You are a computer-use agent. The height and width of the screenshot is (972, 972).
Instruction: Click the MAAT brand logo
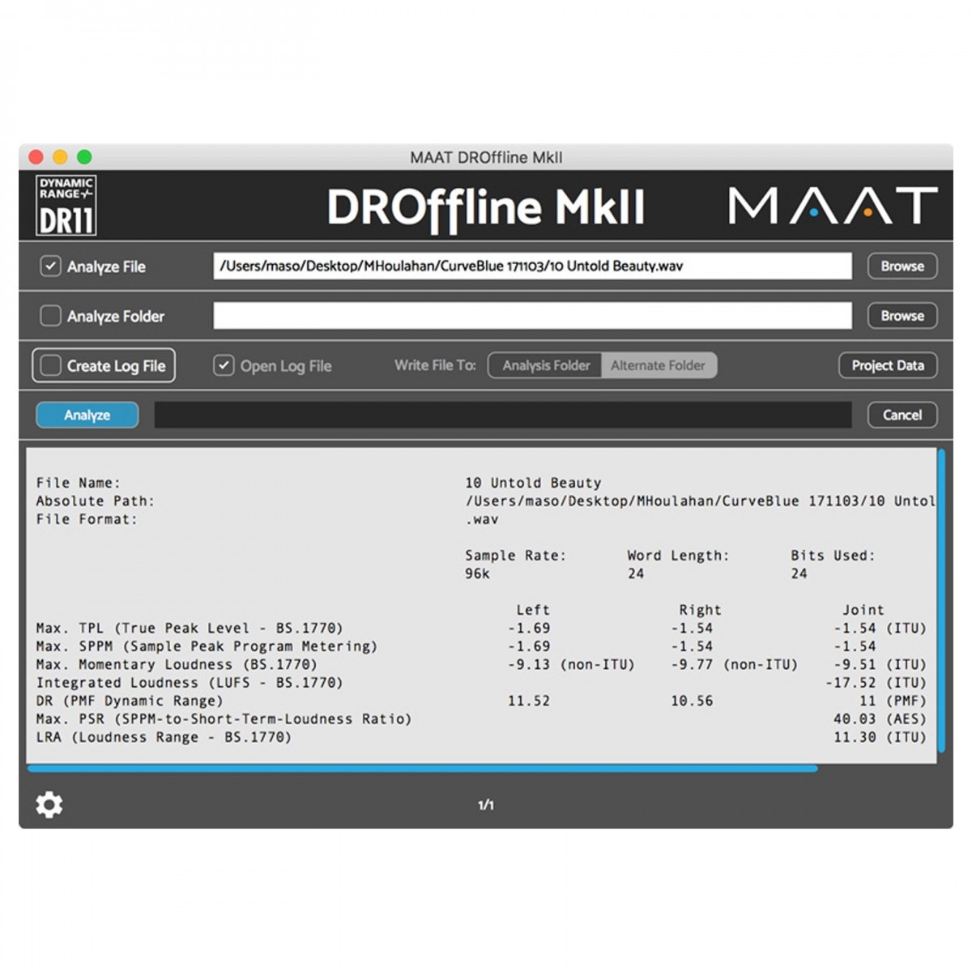tap(833, 206)
